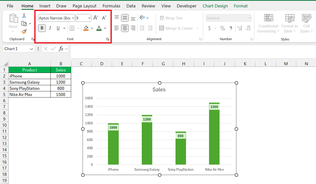The image size is (316, 184).
Task: Open the Underline style dropdown arrow
Action: 64,28
